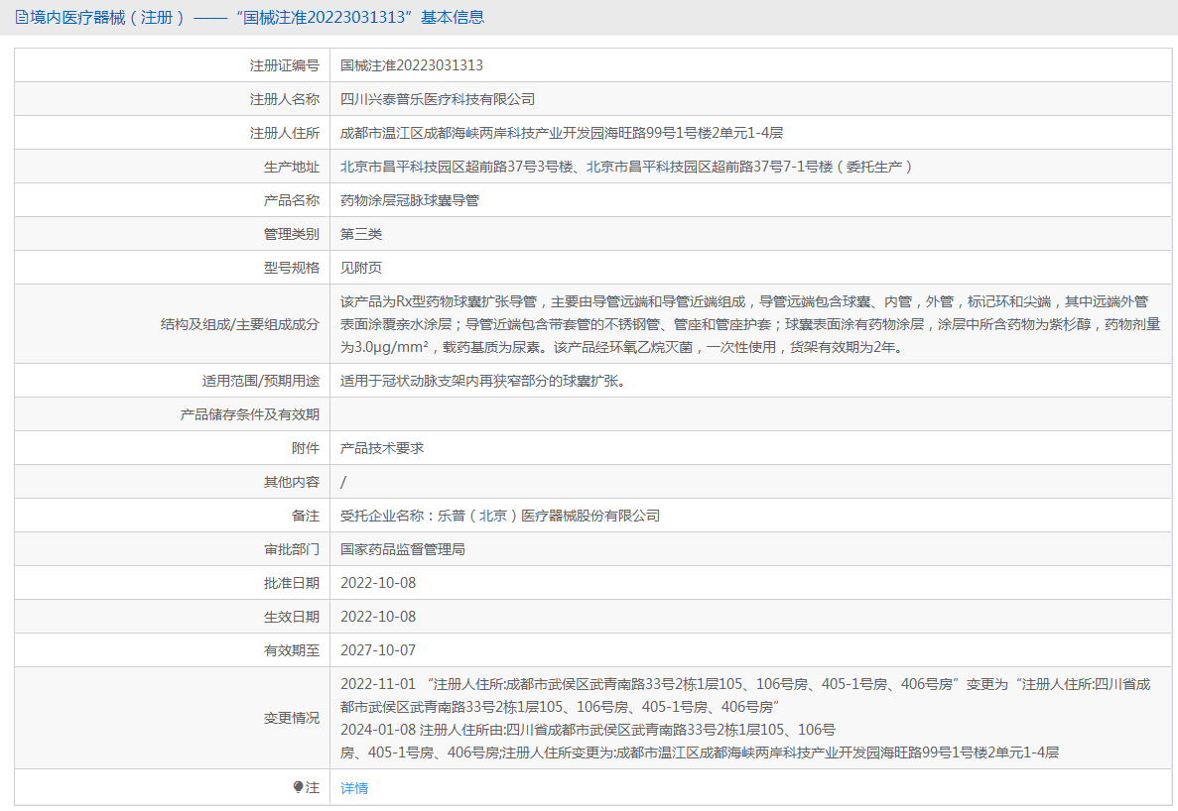Click the 适用范围/预期用途 usage text

482,381
